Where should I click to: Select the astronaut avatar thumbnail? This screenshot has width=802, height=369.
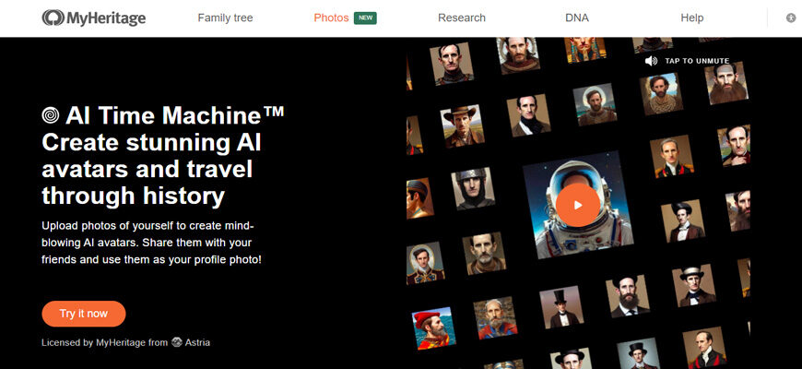(577, 205)
